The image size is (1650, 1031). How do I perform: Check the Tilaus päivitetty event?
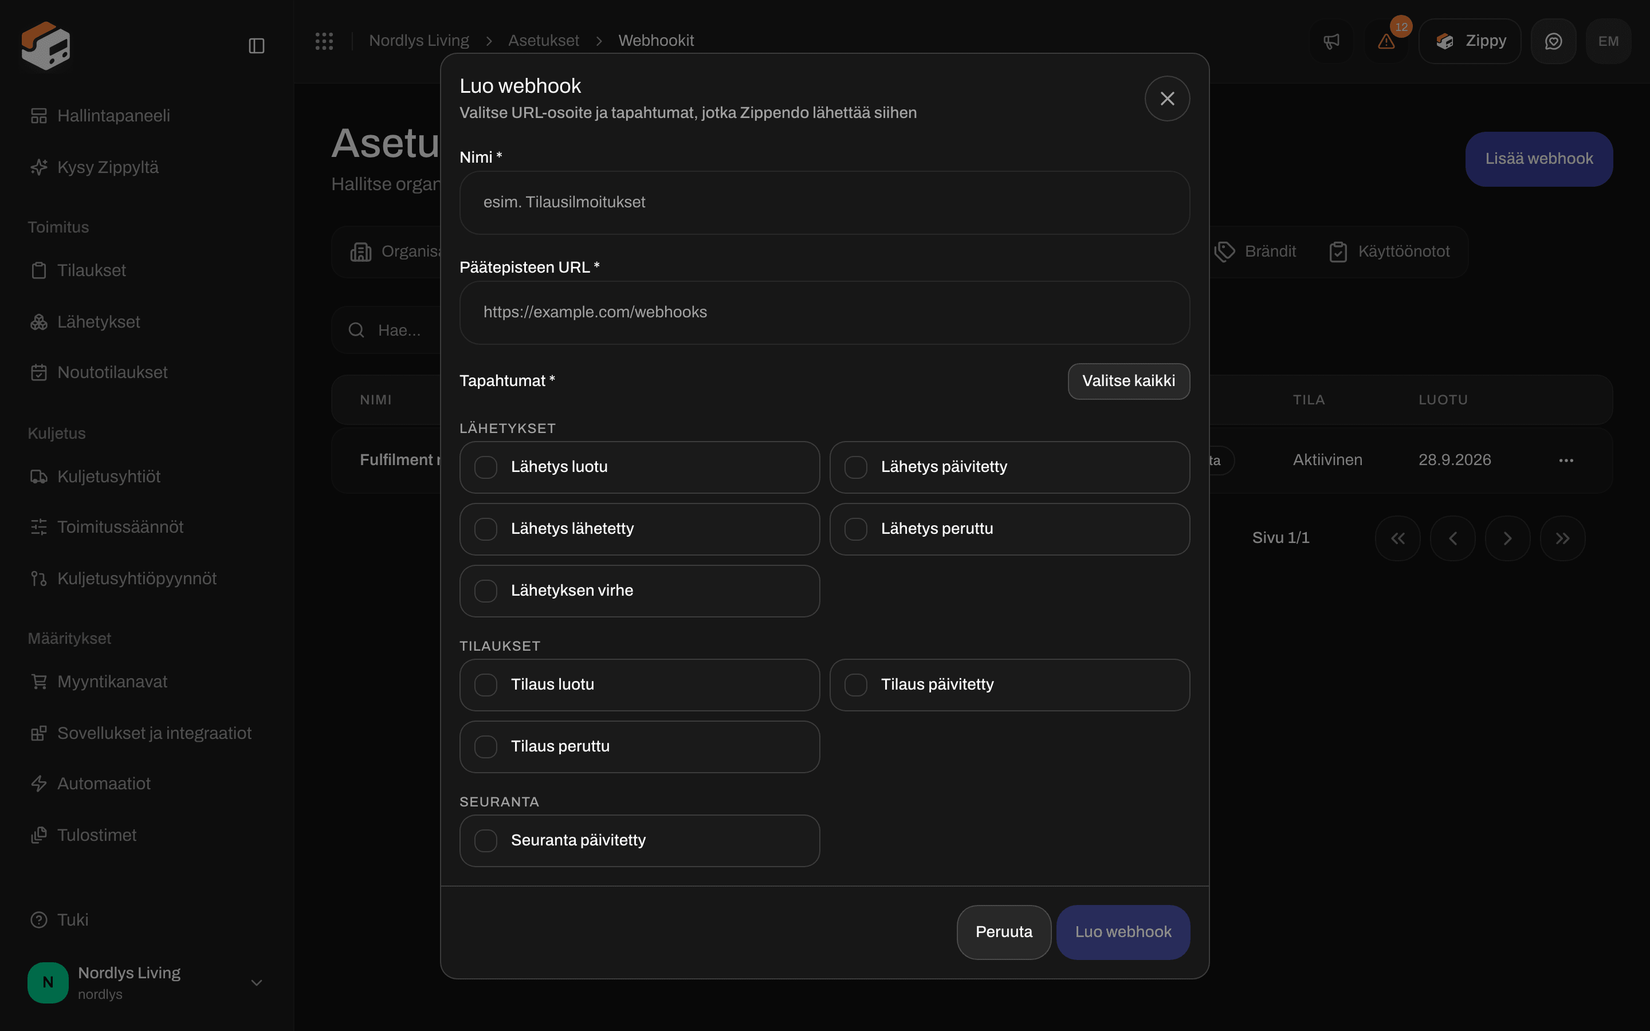(x=1009, y=684)
